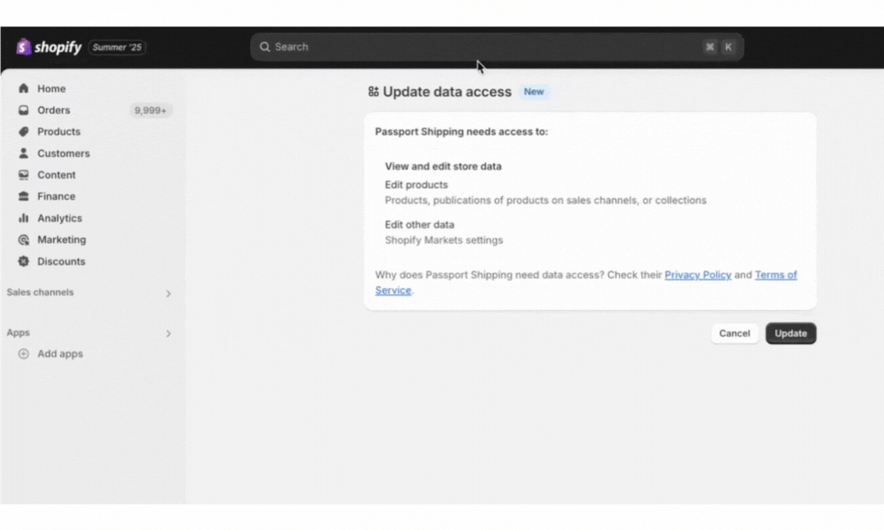Screen dimensions: 884x530
Task: Open the Home section in the sidebar
Action: coord(50,88)
